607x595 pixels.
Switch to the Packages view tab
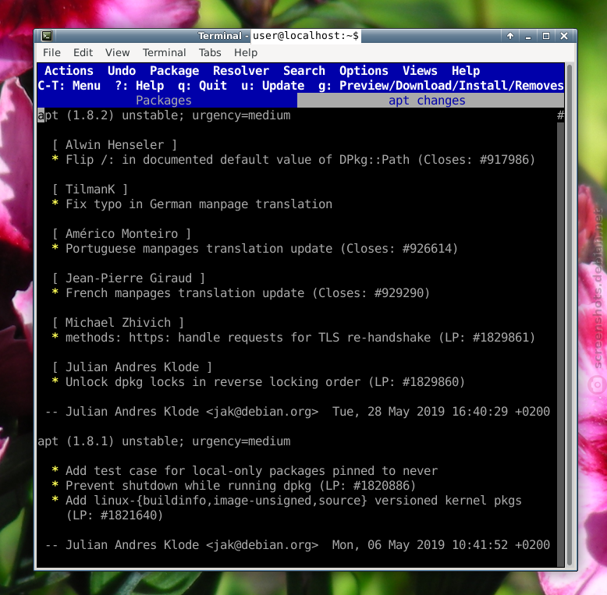coord(167,101)
